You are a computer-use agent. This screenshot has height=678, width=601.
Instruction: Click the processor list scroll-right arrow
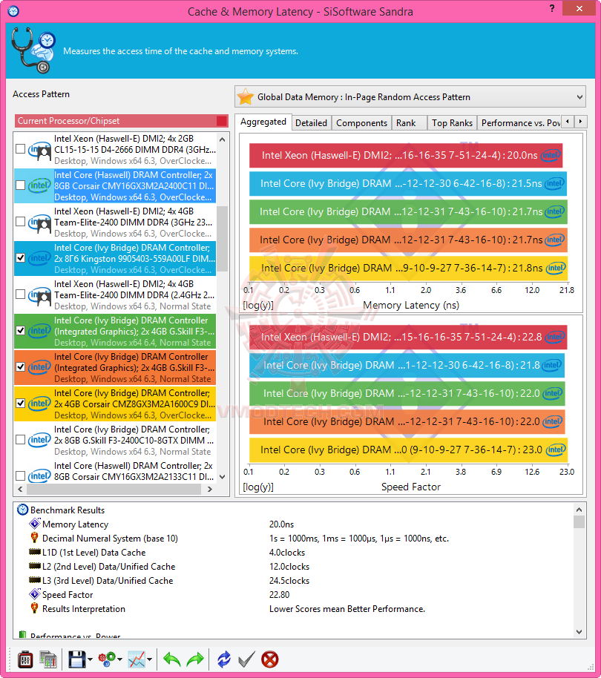tap(210, 489)
